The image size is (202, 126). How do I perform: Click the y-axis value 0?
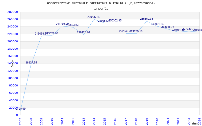click(x=17, y=115)
